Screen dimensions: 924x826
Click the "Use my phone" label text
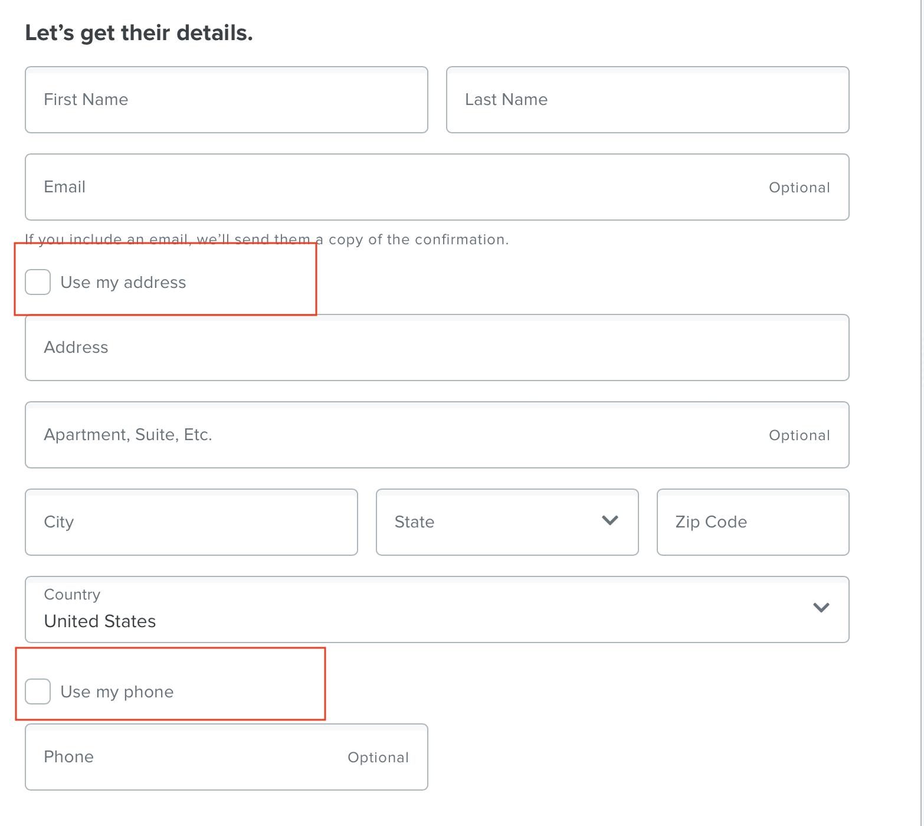[117, 692]
